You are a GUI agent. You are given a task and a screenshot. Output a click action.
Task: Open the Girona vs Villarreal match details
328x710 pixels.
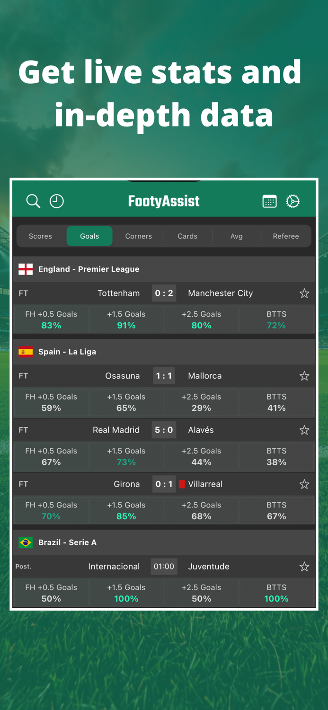[164, 484]
